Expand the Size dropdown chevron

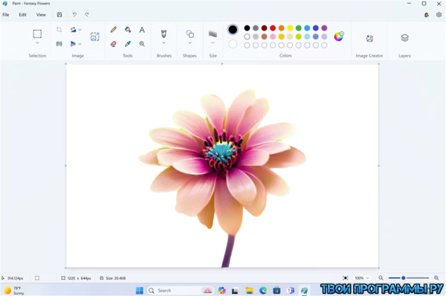pos(213,43)
